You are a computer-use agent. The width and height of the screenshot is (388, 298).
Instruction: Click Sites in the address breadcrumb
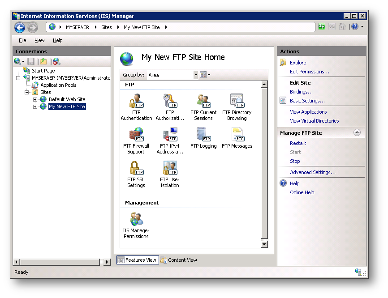106,27
